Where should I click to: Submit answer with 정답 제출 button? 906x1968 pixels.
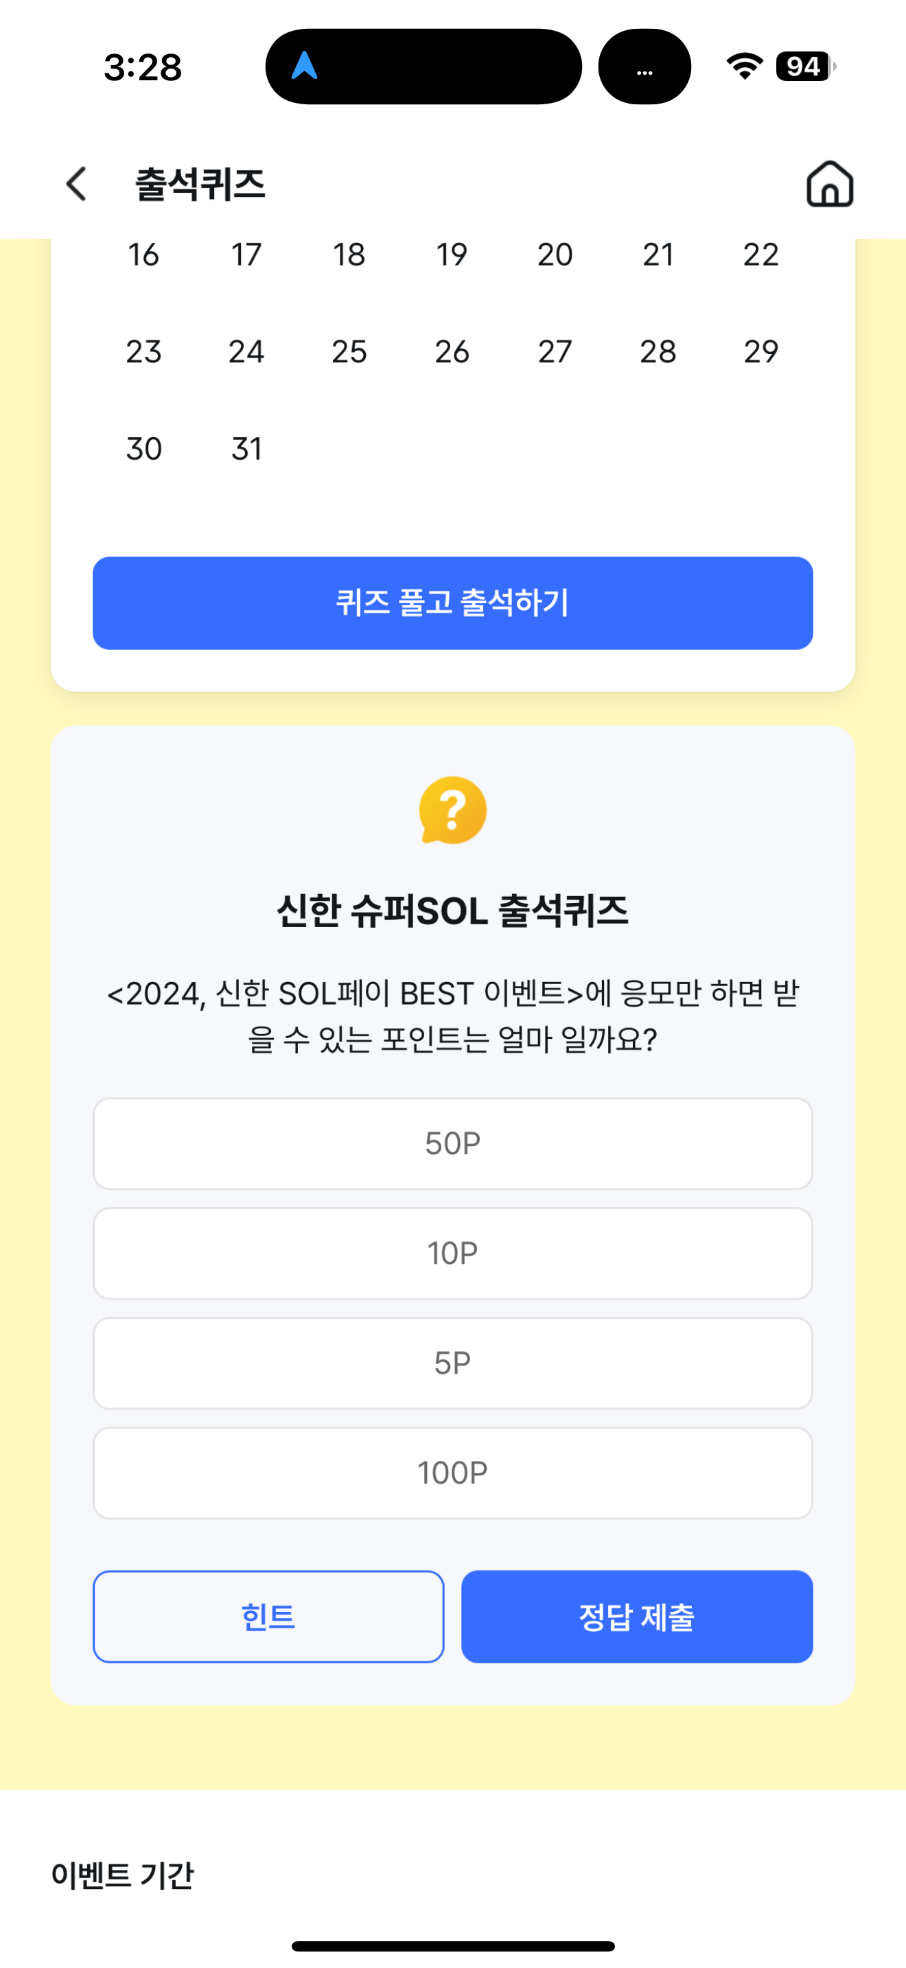[x=637, y=1617]
